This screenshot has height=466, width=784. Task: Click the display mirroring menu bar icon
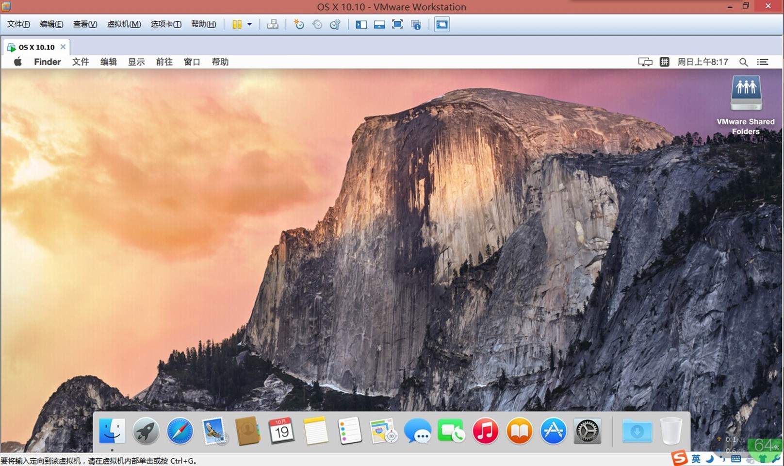(x=645, y=62)
